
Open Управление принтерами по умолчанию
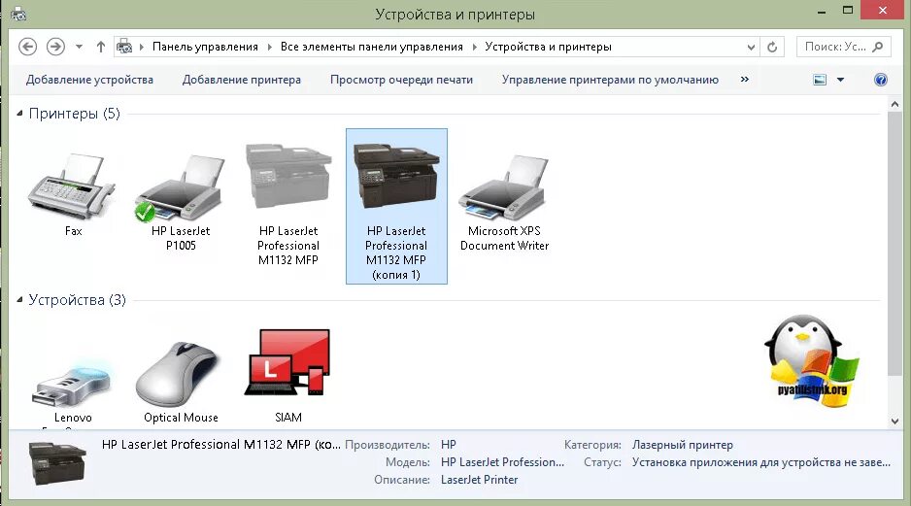pyautogui.click(x=610, y=80)
